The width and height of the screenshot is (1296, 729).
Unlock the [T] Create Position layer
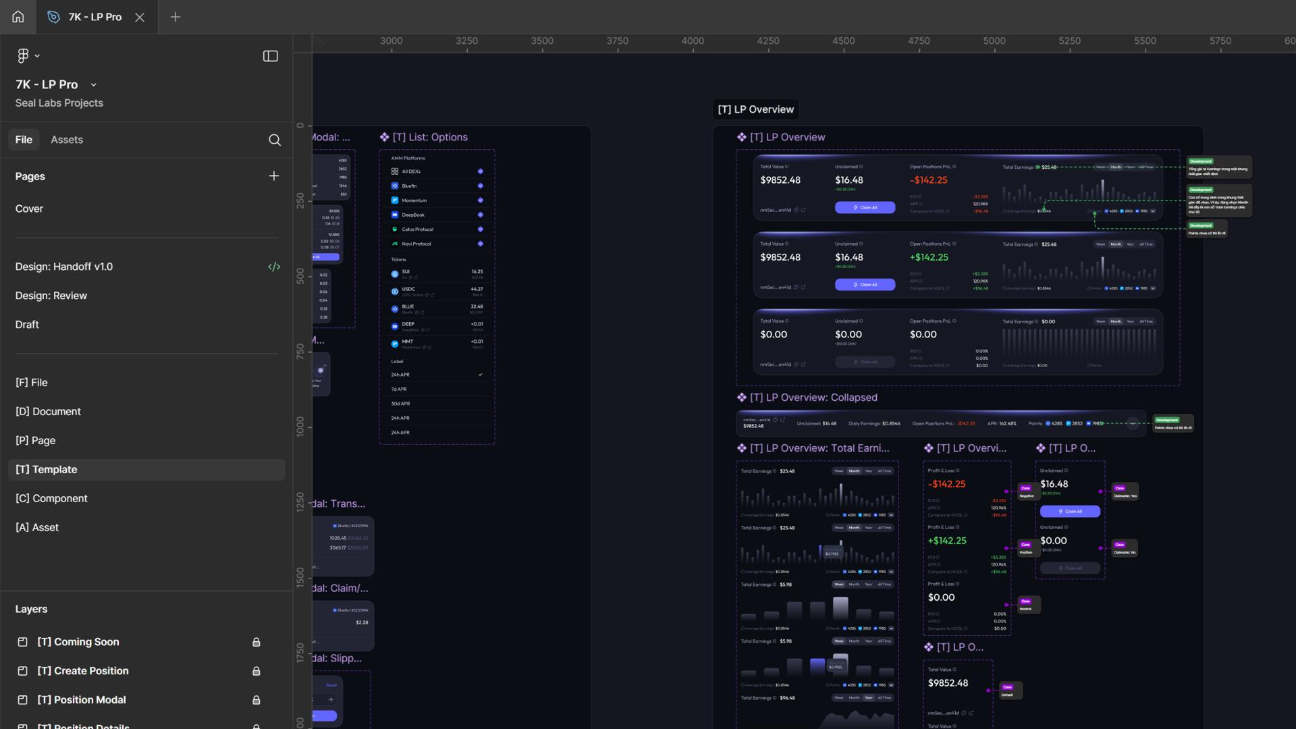point(256,671)
